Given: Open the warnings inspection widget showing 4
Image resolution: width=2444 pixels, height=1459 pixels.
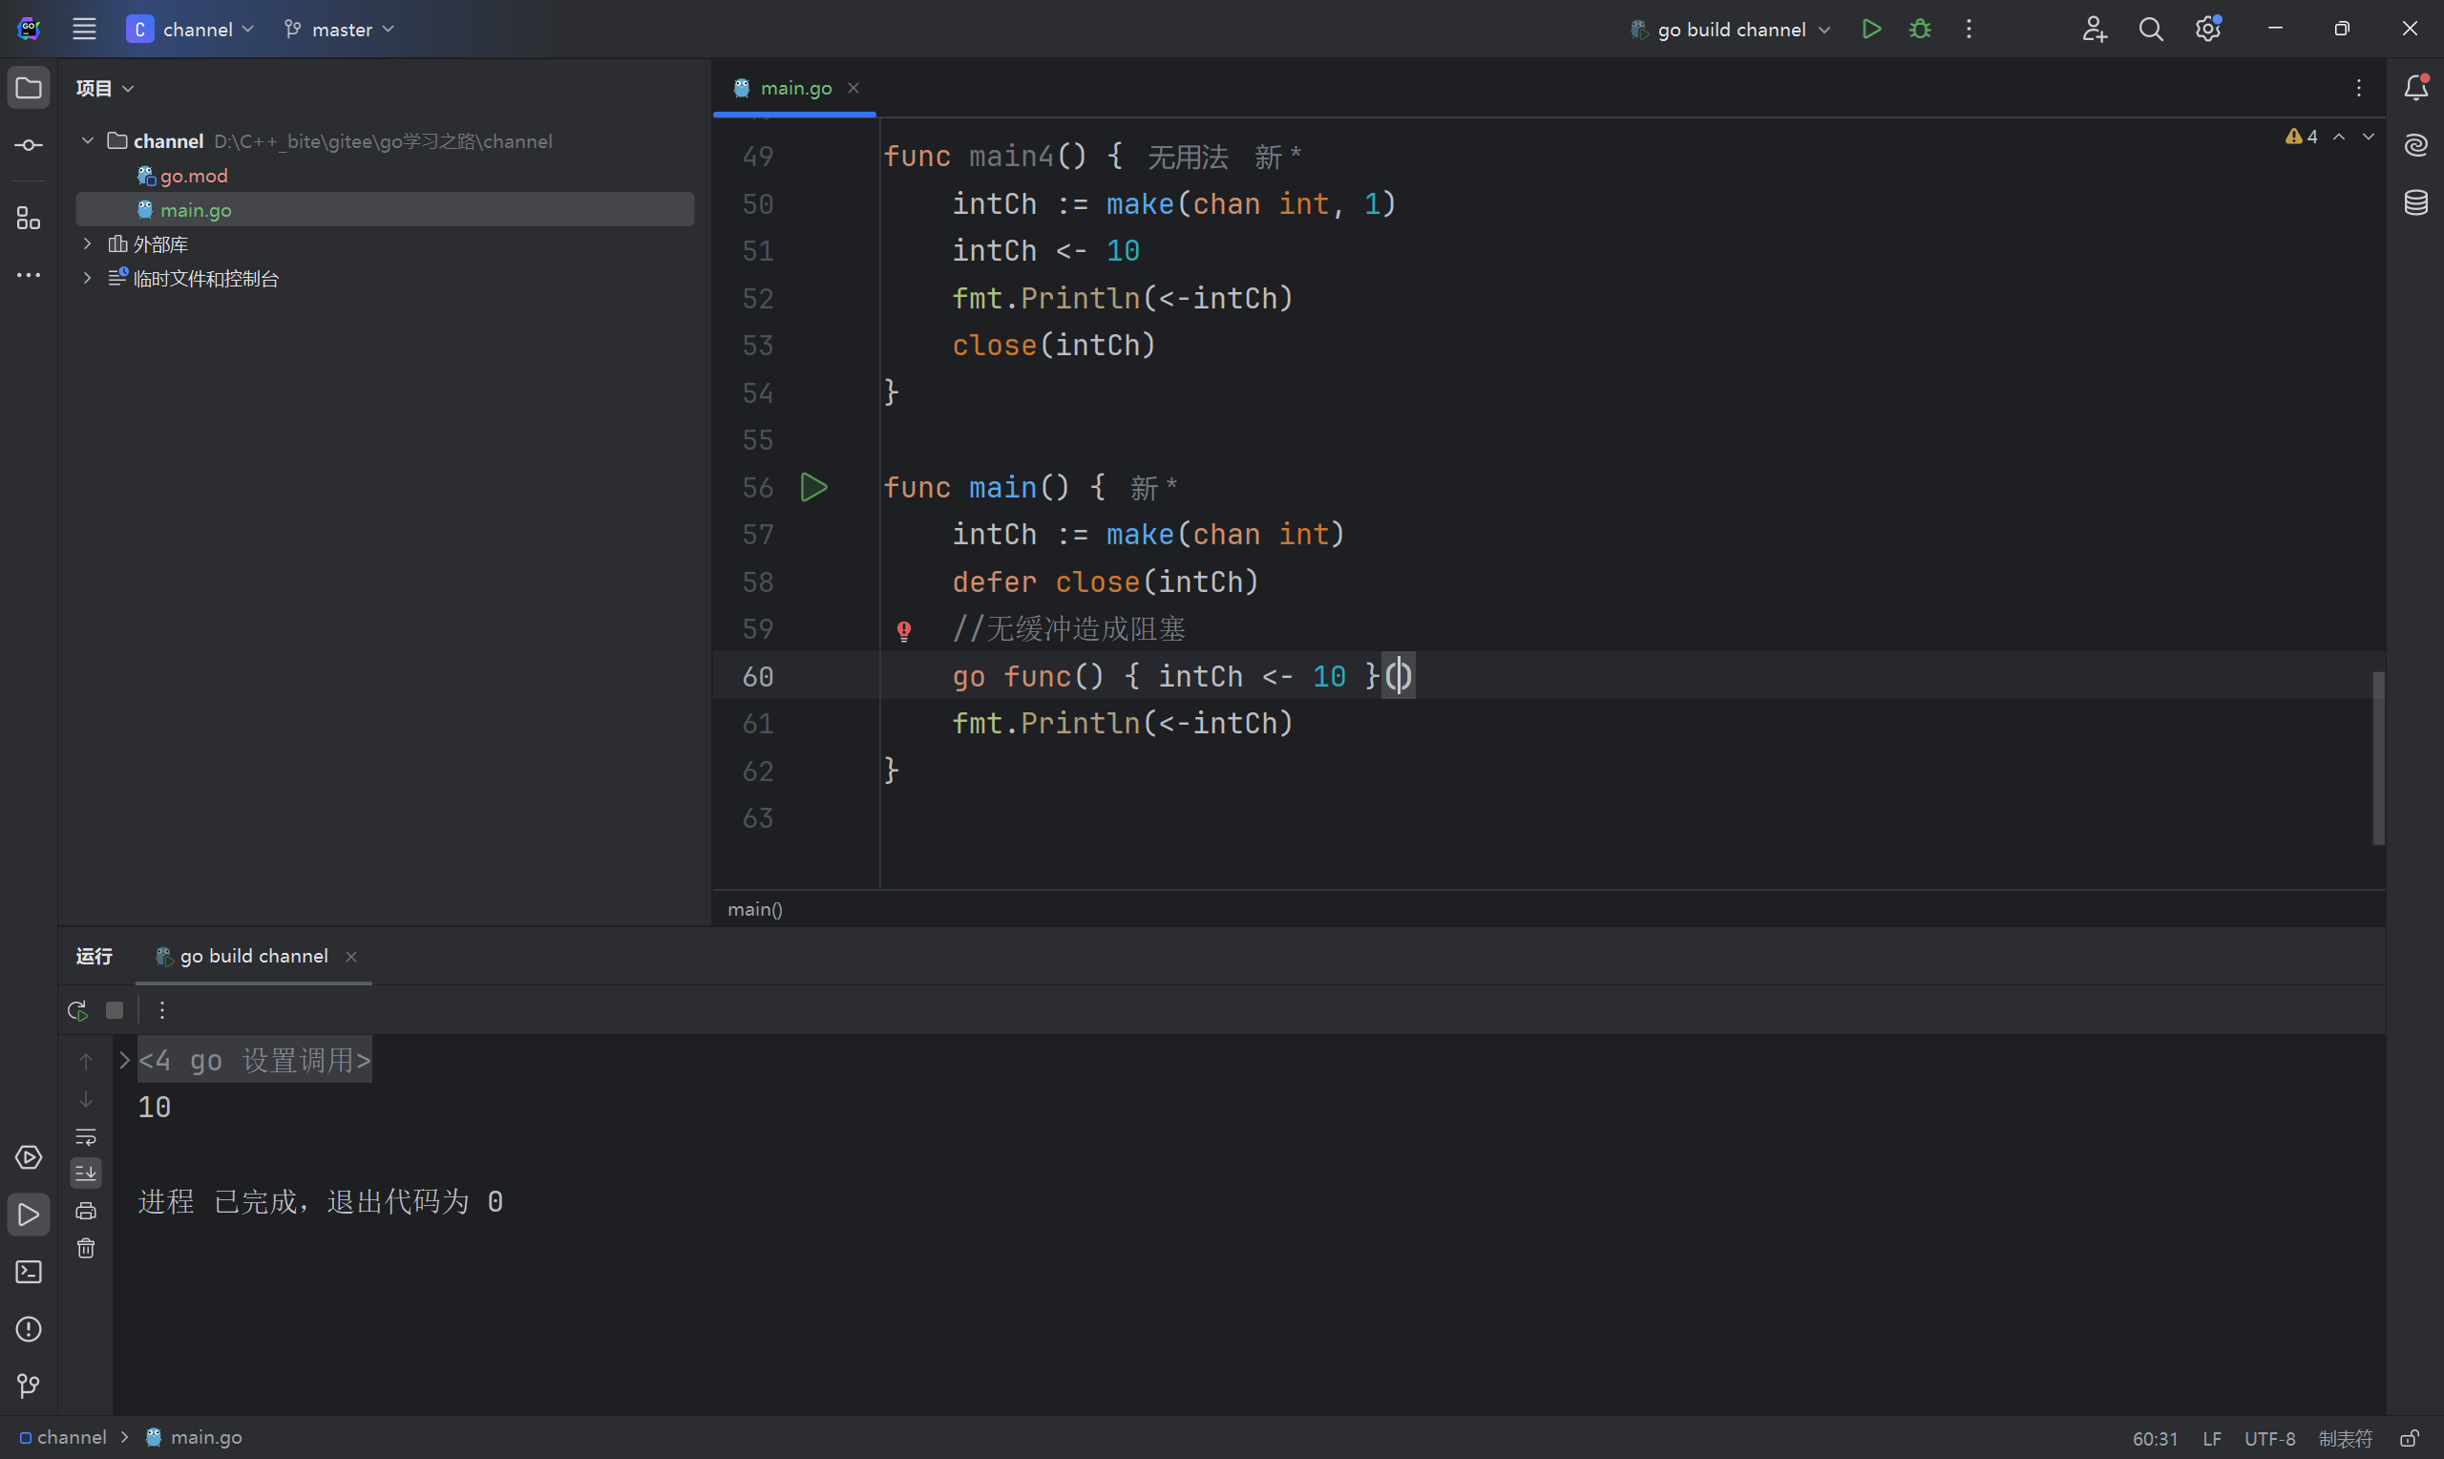Looking at the screenshot, I should point(2301,137).
